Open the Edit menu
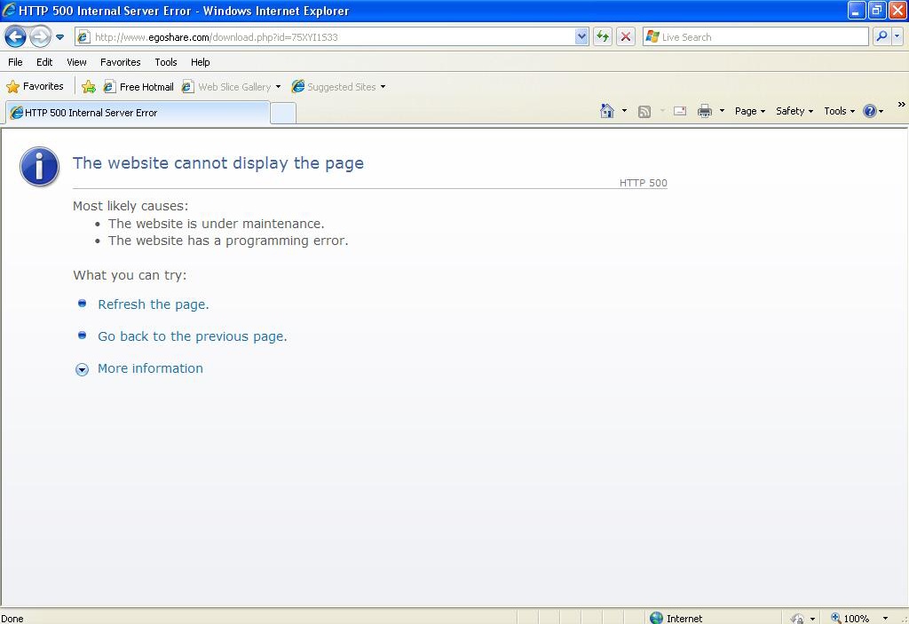The width and height of the screenshot is (909, 624). pos(44,62)
